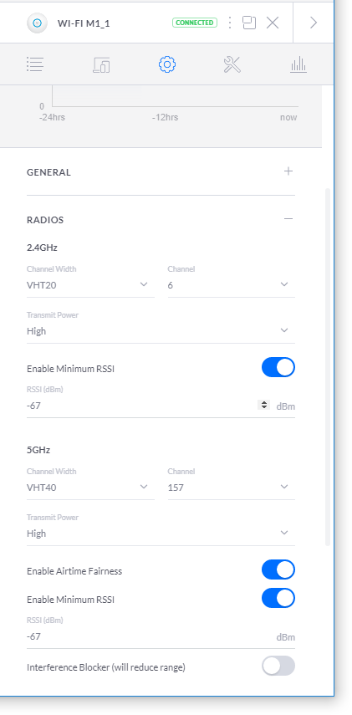Open the 2.4GHz Transmit Power dropdown
352x715 pixels.
[161, 330]
